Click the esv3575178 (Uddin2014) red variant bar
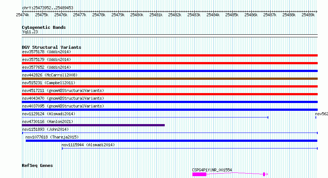Screen dimensions: 328x178 tap(170, 55)
